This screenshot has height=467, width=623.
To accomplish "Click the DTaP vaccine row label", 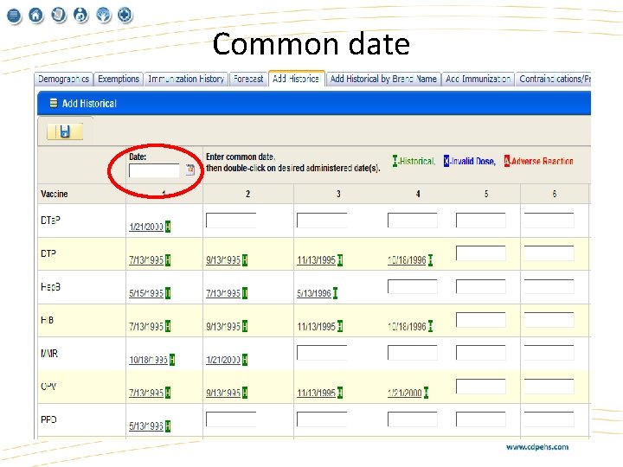I will [x=50, y=220].
